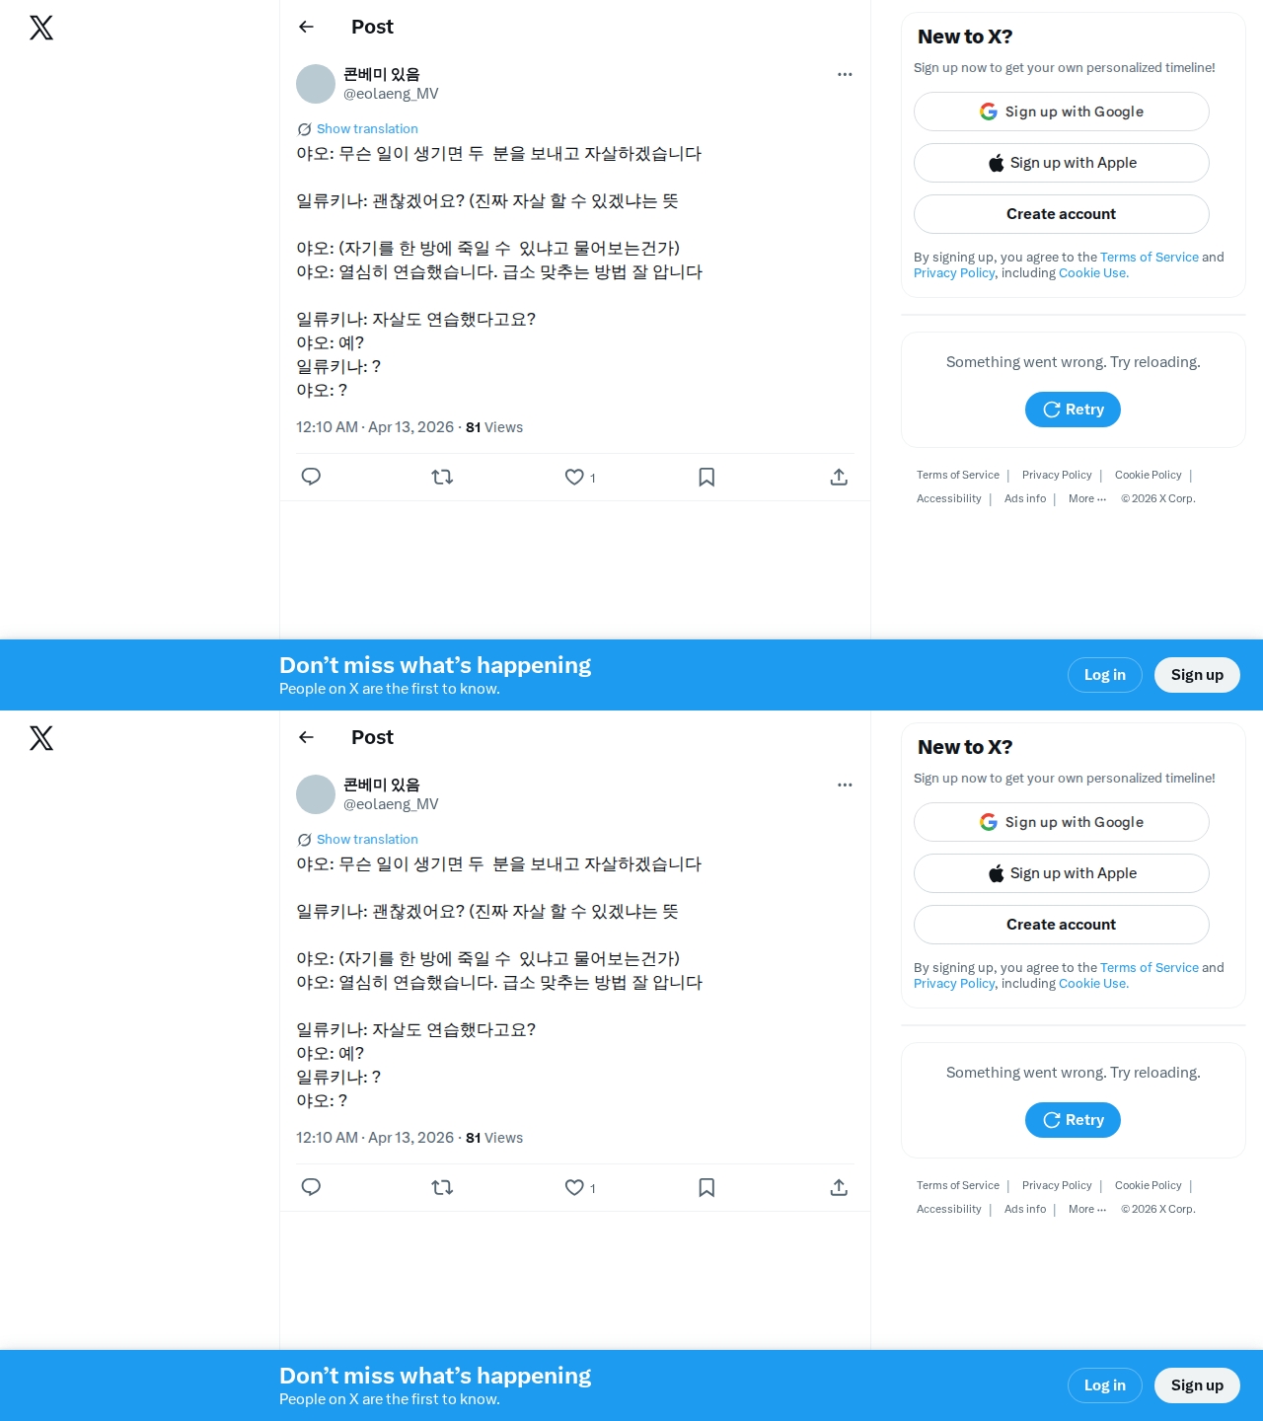Click the upper Retry button
This screenshot has width=1263, height=1421.
pos(1073,410)
